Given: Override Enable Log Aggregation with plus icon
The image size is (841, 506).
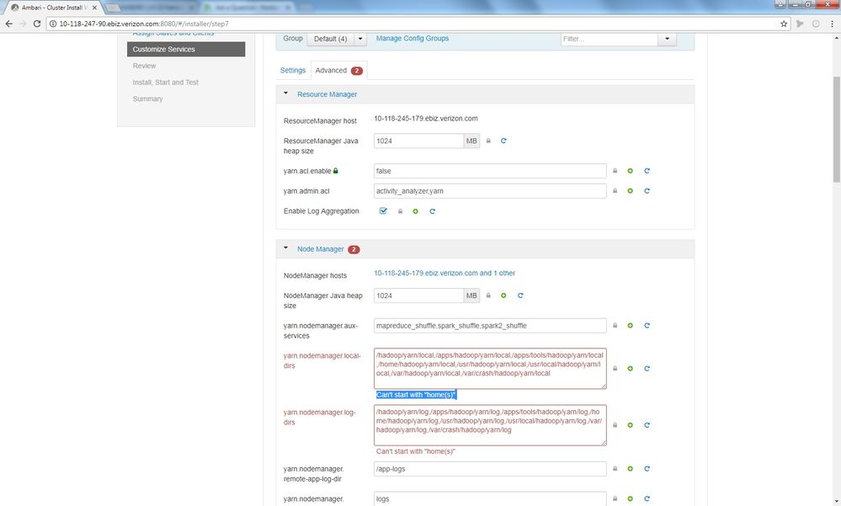Looking at the screenshot, I should click(415, 211).
